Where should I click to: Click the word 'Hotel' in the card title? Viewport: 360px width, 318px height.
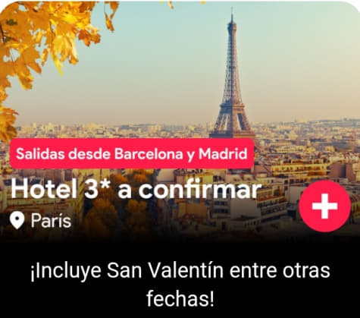pyautogui.click(x=44, y=190)
